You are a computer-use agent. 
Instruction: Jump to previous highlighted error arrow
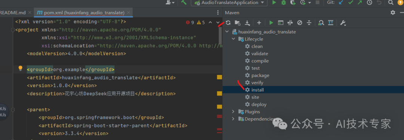point(211,22)
